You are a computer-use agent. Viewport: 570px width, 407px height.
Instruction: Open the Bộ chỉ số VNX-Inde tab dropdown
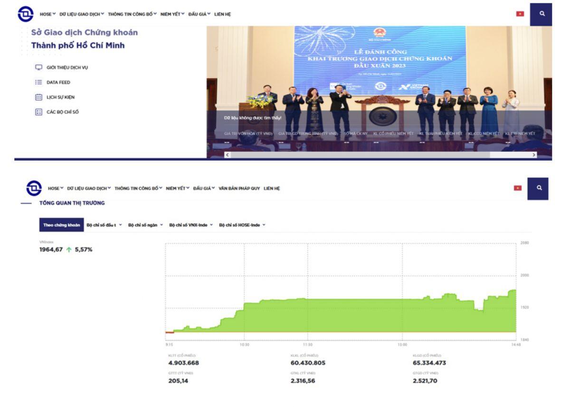click(191, 225)
